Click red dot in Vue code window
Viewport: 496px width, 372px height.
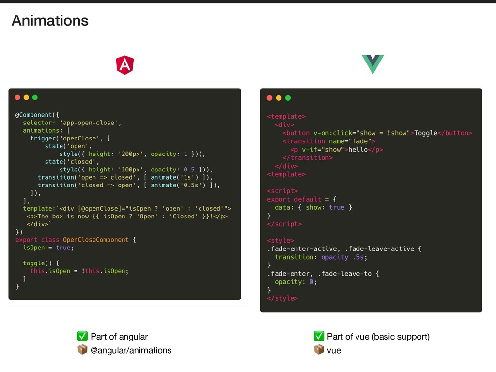point(269,98)
